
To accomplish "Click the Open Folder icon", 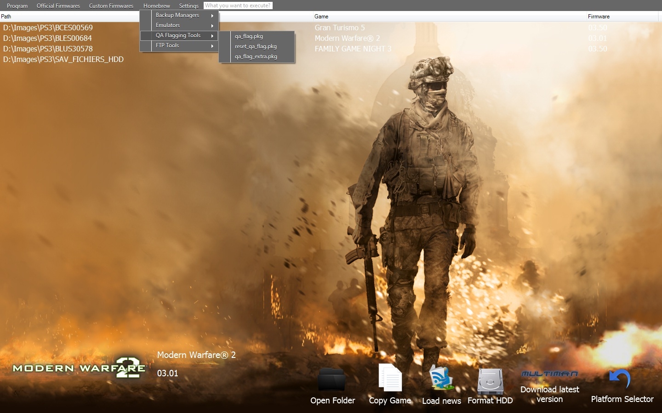I will [332, 380].
